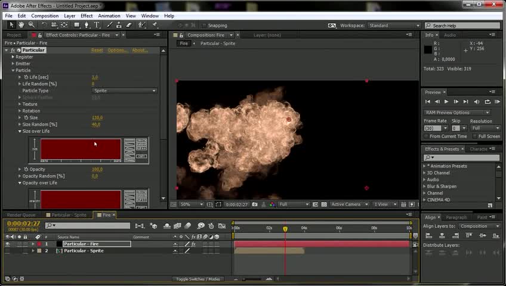Hide the Particular - Fire layer eye

pyautogui.click(x=7, y=244)
